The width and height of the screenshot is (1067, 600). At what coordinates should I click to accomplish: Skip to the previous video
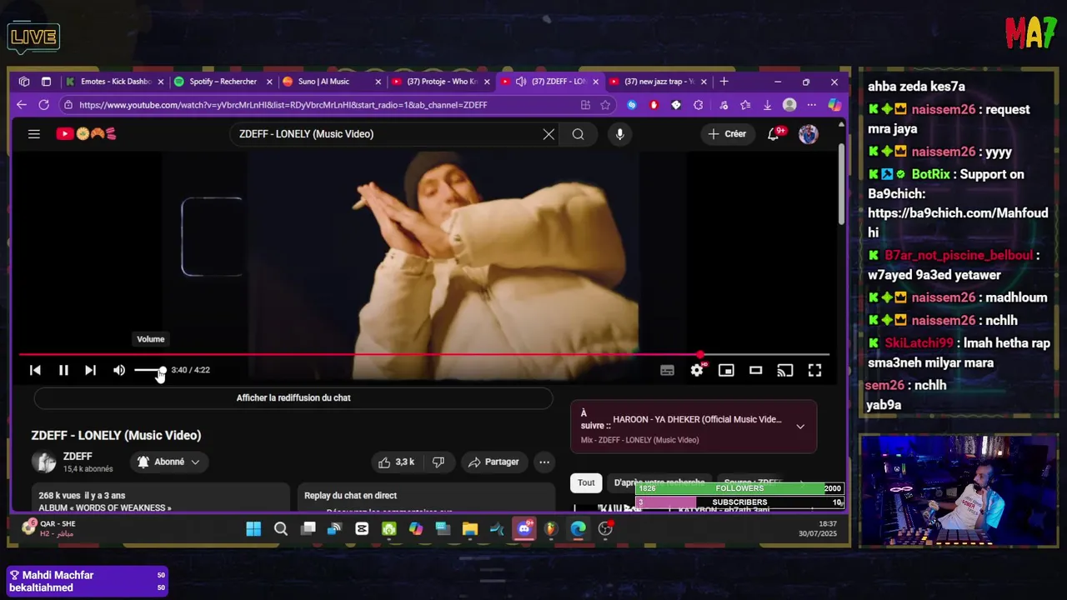[35, 370]
